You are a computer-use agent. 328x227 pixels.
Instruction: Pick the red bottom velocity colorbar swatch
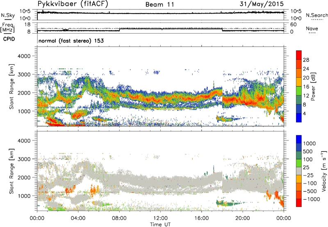[299, 203]
